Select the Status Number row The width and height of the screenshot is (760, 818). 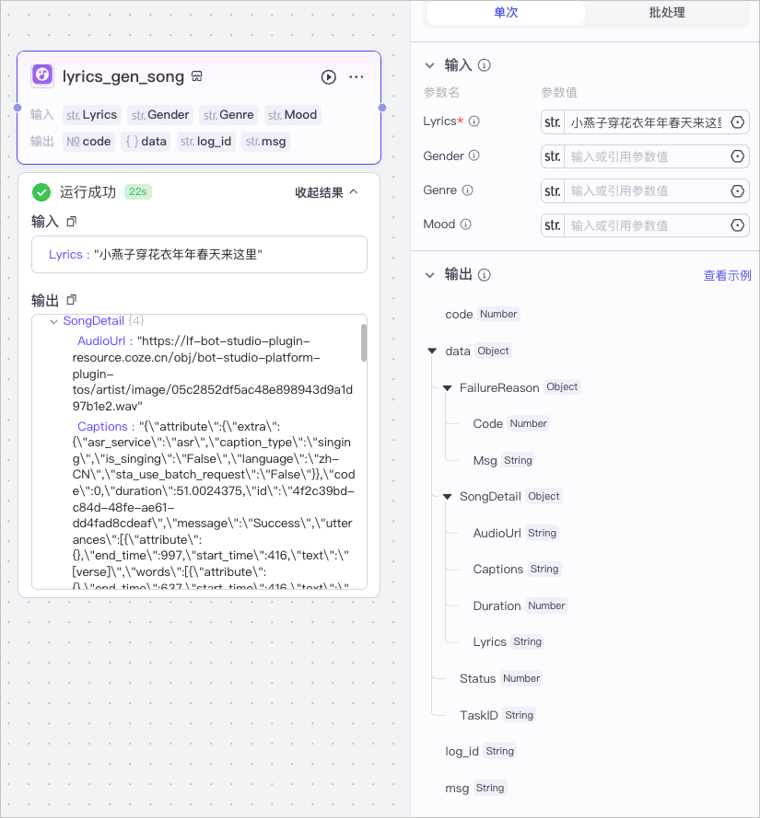[x=501, y=679]
